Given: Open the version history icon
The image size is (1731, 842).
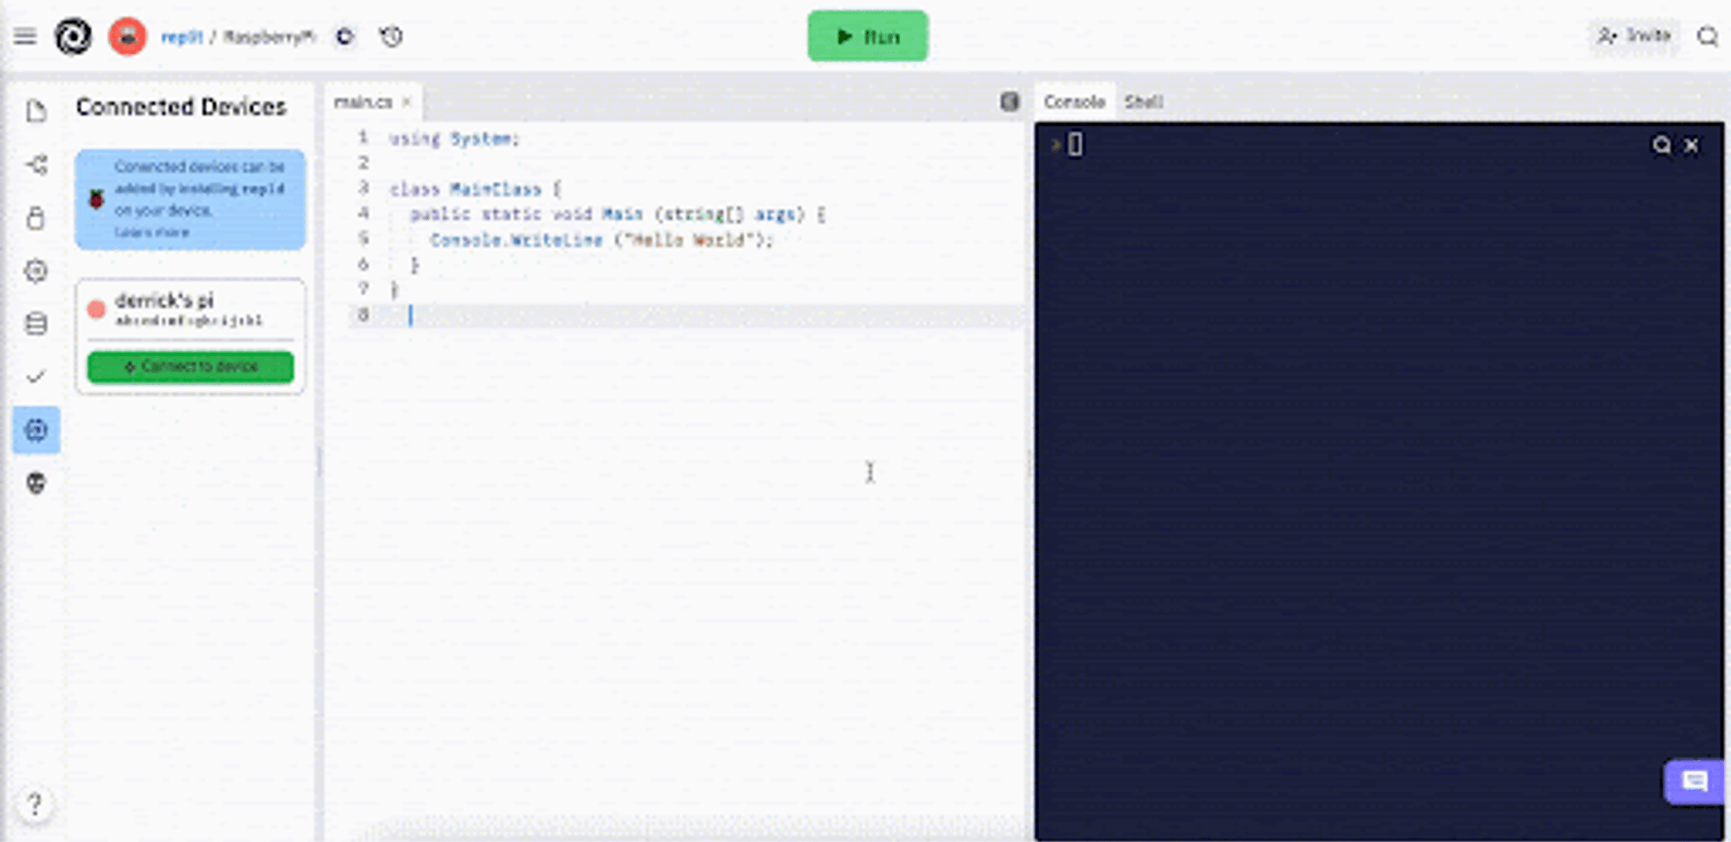Looking at the screenshot, I should point(391,37).
